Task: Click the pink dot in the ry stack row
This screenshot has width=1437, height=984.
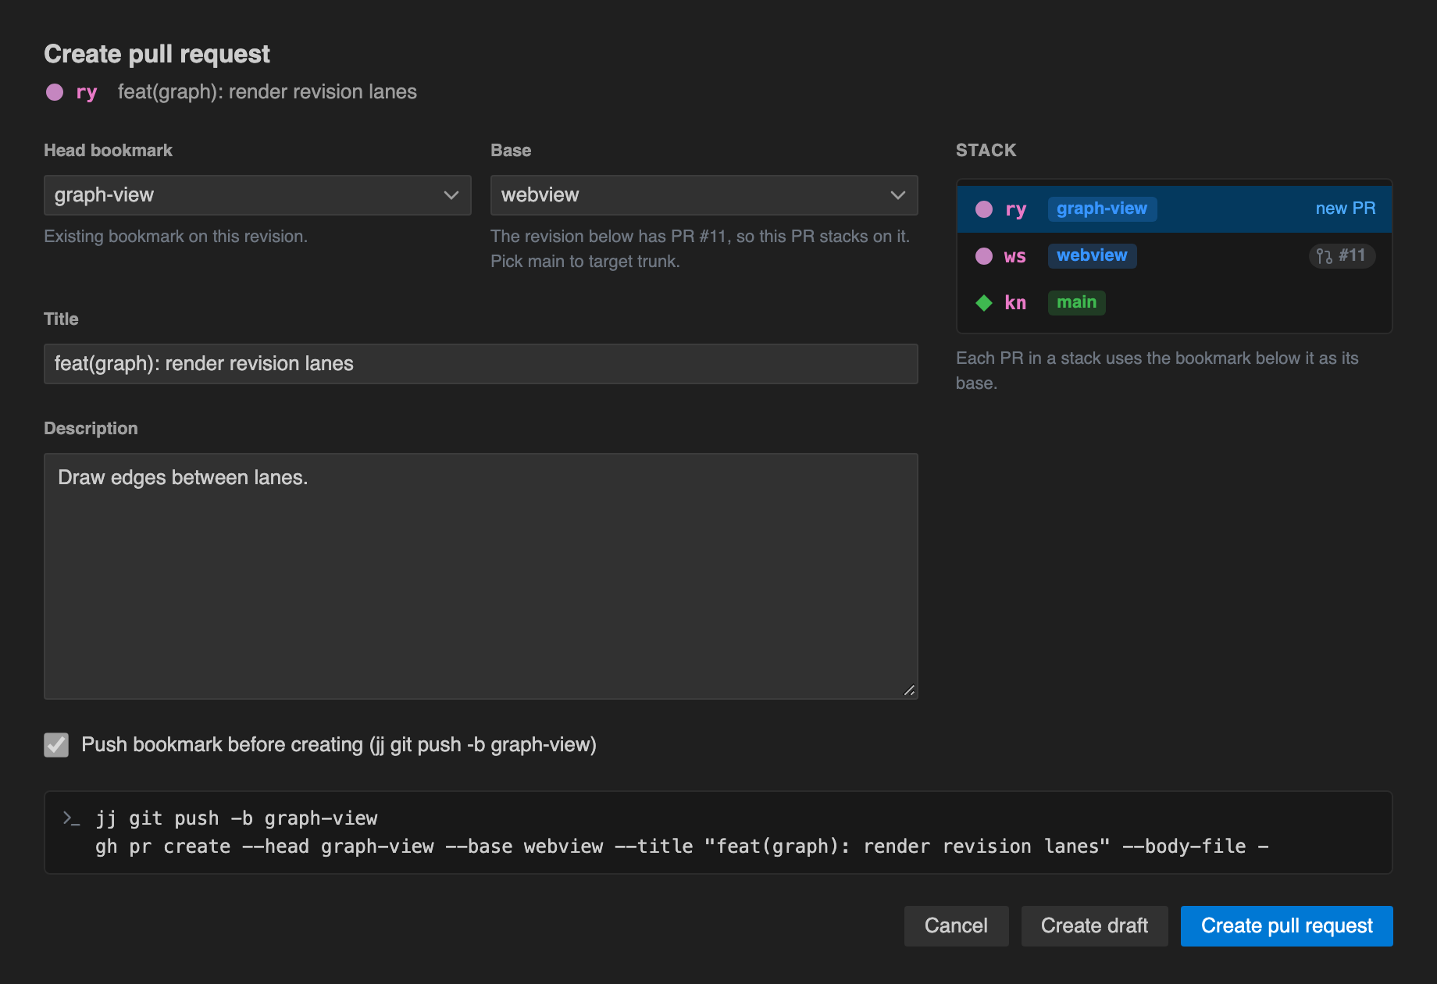Action: click(x=984, y=209)
